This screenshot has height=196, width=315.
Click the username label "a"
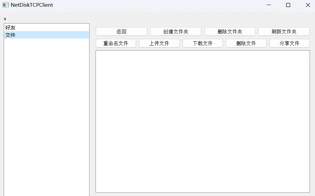5,19
